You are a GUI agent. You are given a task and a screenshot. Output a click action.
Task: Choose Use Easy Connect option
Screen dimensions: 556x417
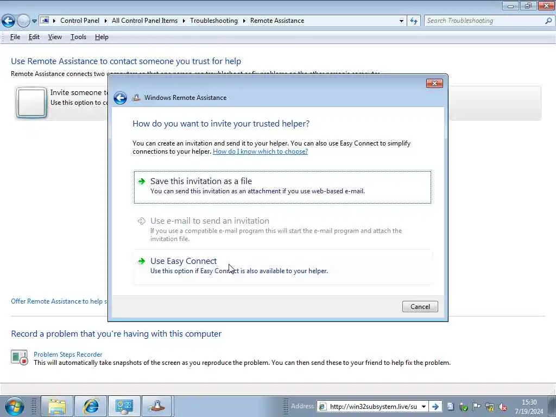pyautogui.click(x=282, y=267)
